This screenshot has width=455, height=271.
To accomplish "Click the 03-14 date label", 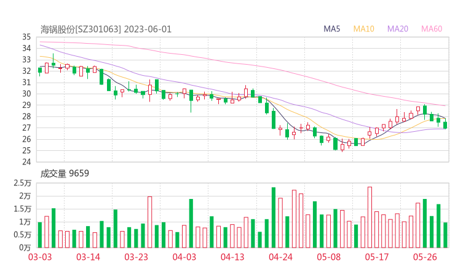I will pos(88,257).
